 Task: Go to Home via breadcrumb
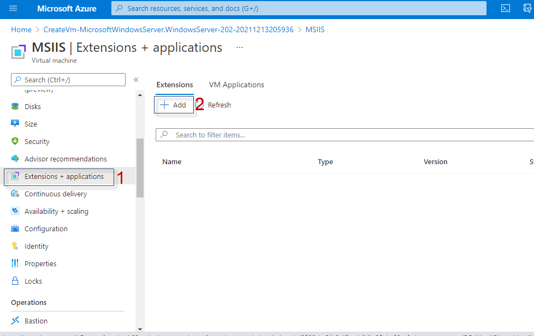[21, 29]
